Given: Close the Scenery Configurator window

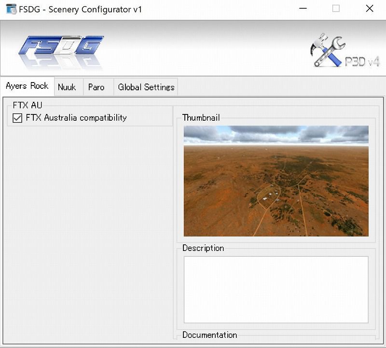Looking at the screenshot, I should [370, 9].
